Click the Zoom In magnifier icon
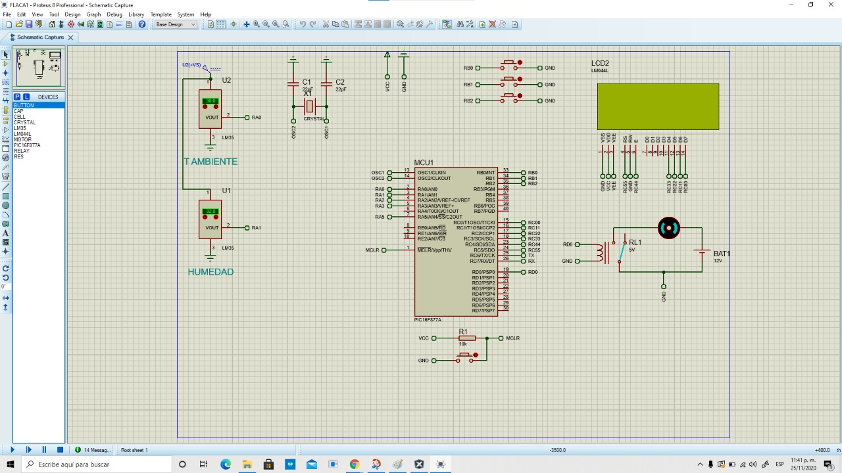Image resolution: width=842 pixels, height=473 pixels. 257,24
